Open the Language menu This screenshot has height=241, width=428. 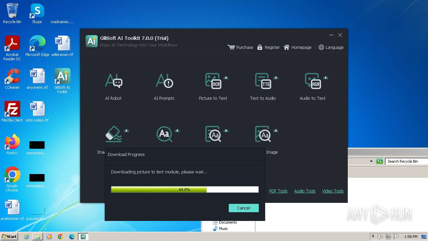coord(331,47)
